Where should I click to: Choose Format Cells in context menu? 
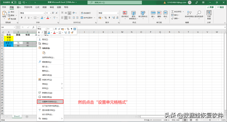point(50,102)
